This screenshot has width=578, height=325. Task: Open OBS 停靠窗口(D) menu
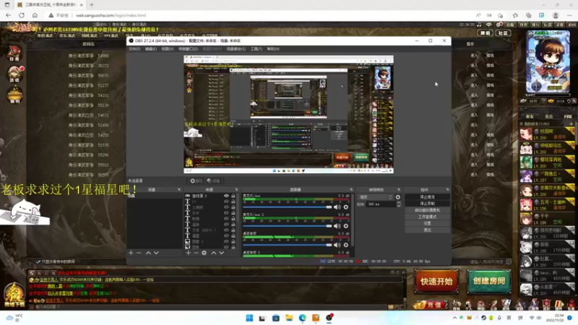click(188, 49)
